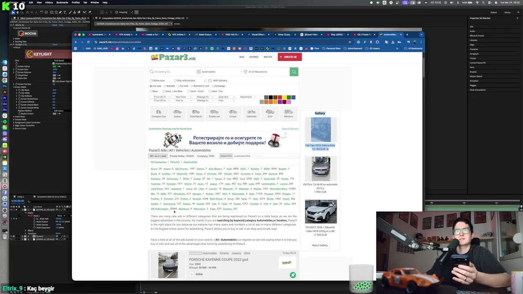
Task: Choose the Hatchback body type
Action: pyautogui.click(x=196, y=114)
